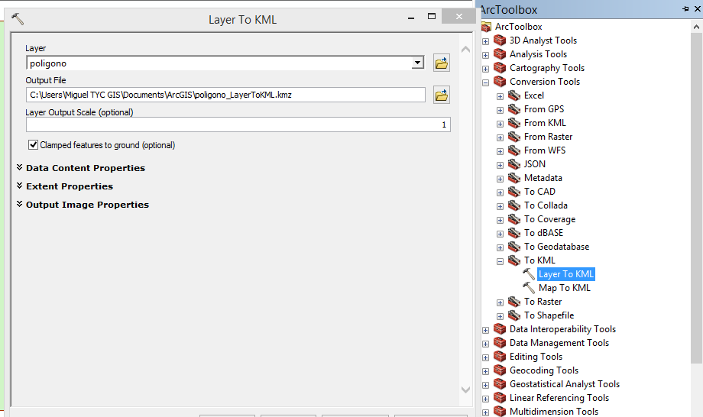Select Linear Referencing Tools label

pos(559,398)
